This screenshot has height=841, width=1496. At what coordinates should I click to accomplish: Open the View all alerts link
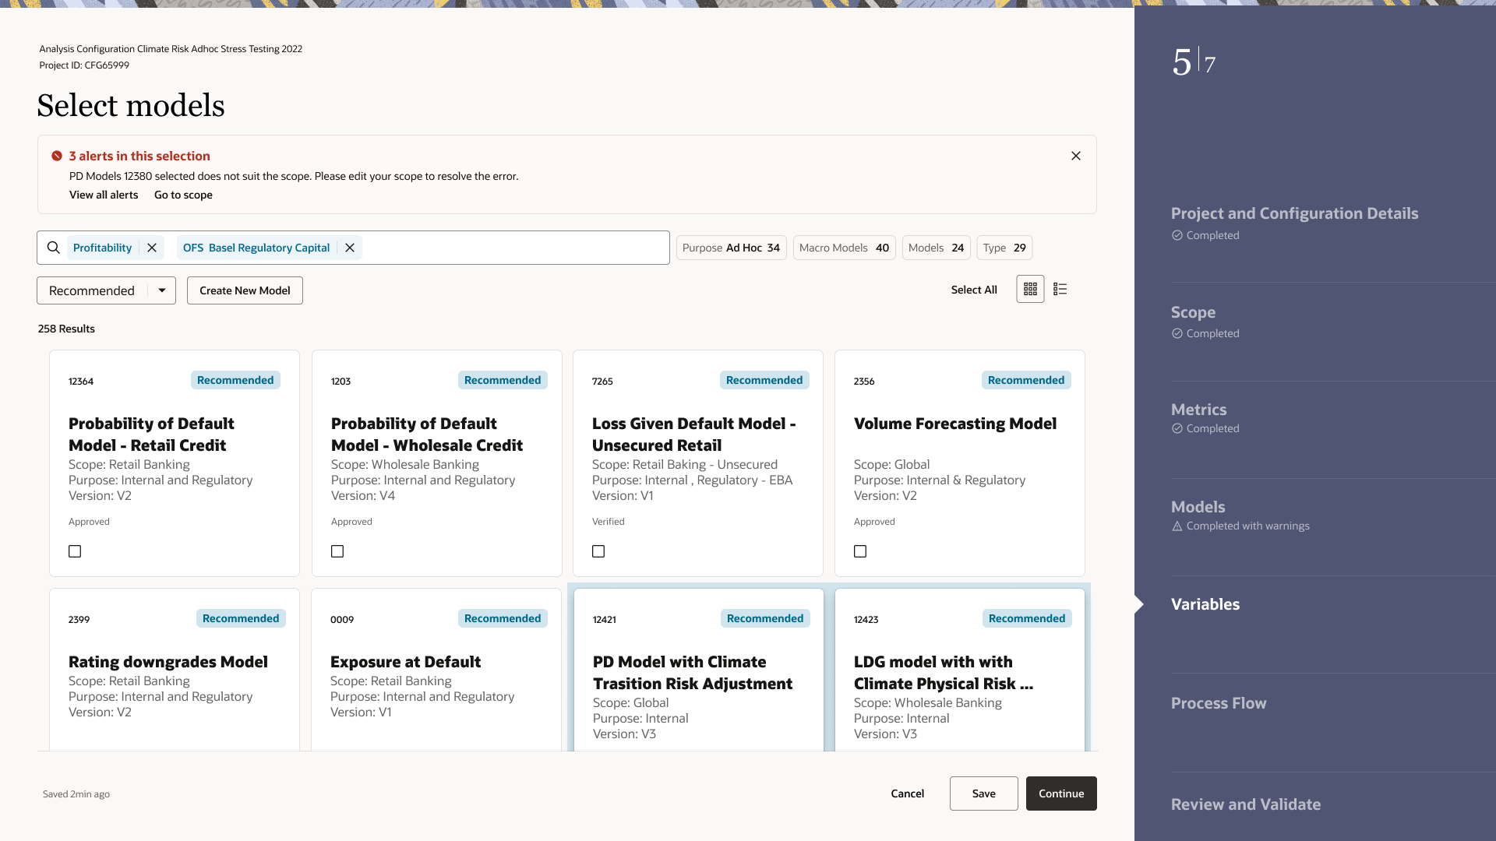click(x=104, y=195)
